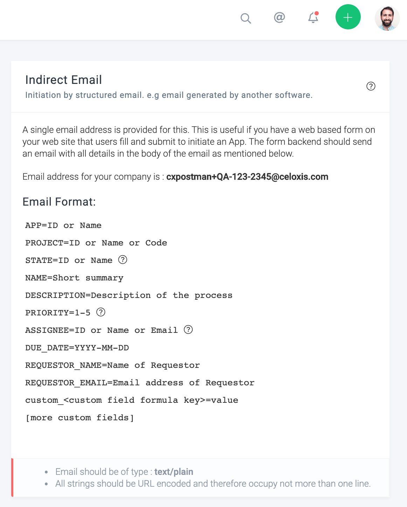
Task: Click the help icon next to ASSIGNEE
Action: (188, 330)
